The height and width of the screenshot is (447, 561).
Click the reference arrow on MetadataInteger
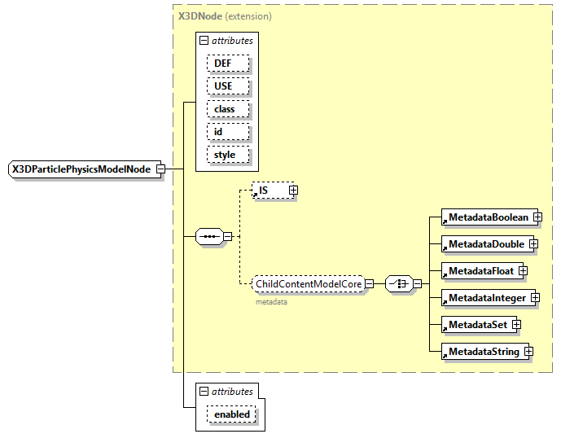click(x=445, y=302)
